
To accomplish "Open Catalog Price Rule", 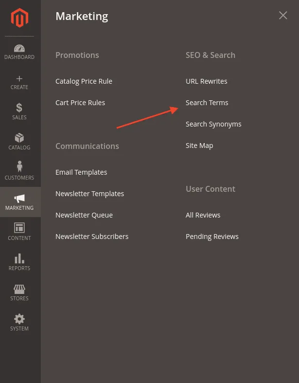I will click(84, 81).
